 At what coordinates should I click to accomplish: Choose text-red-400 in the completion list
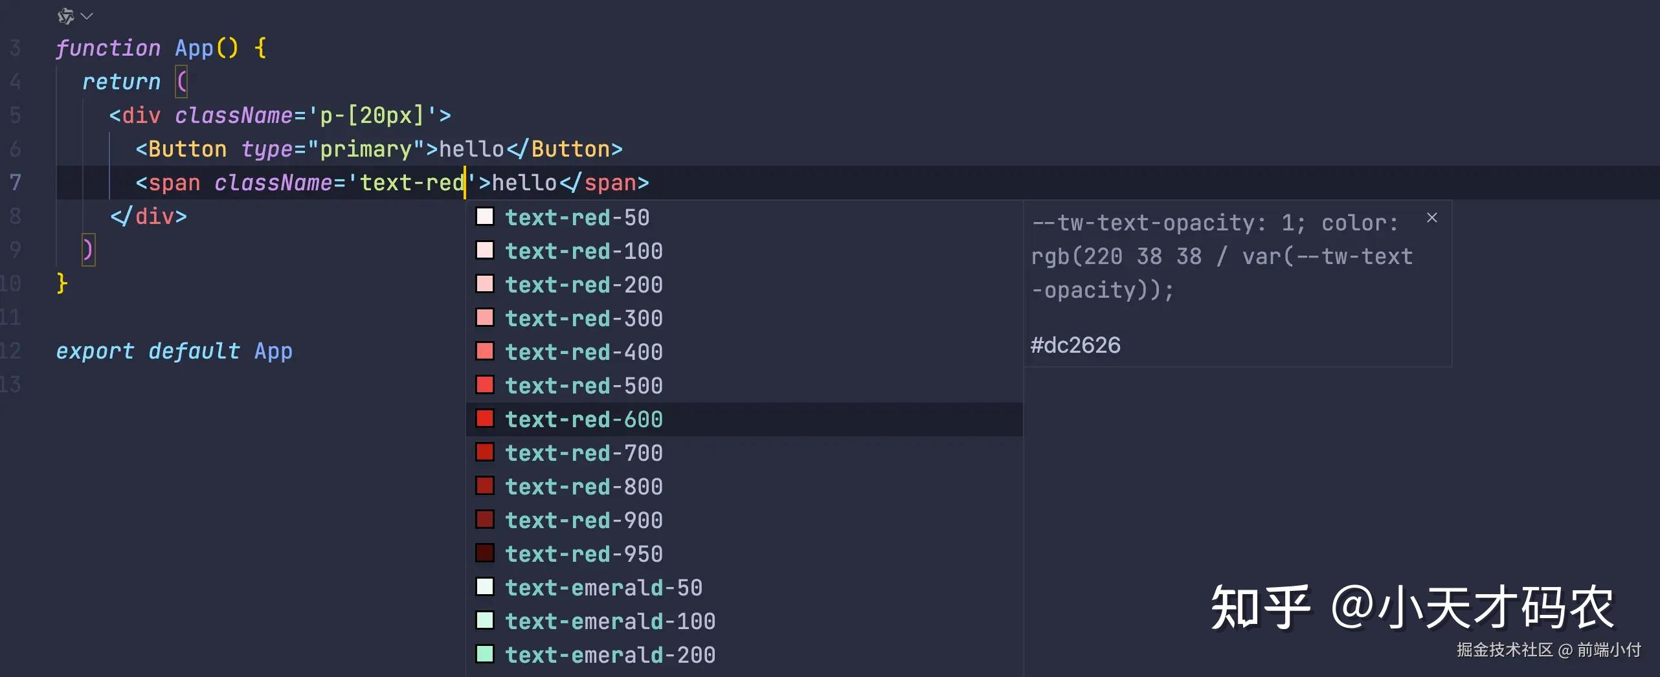(x=583, y=352)
